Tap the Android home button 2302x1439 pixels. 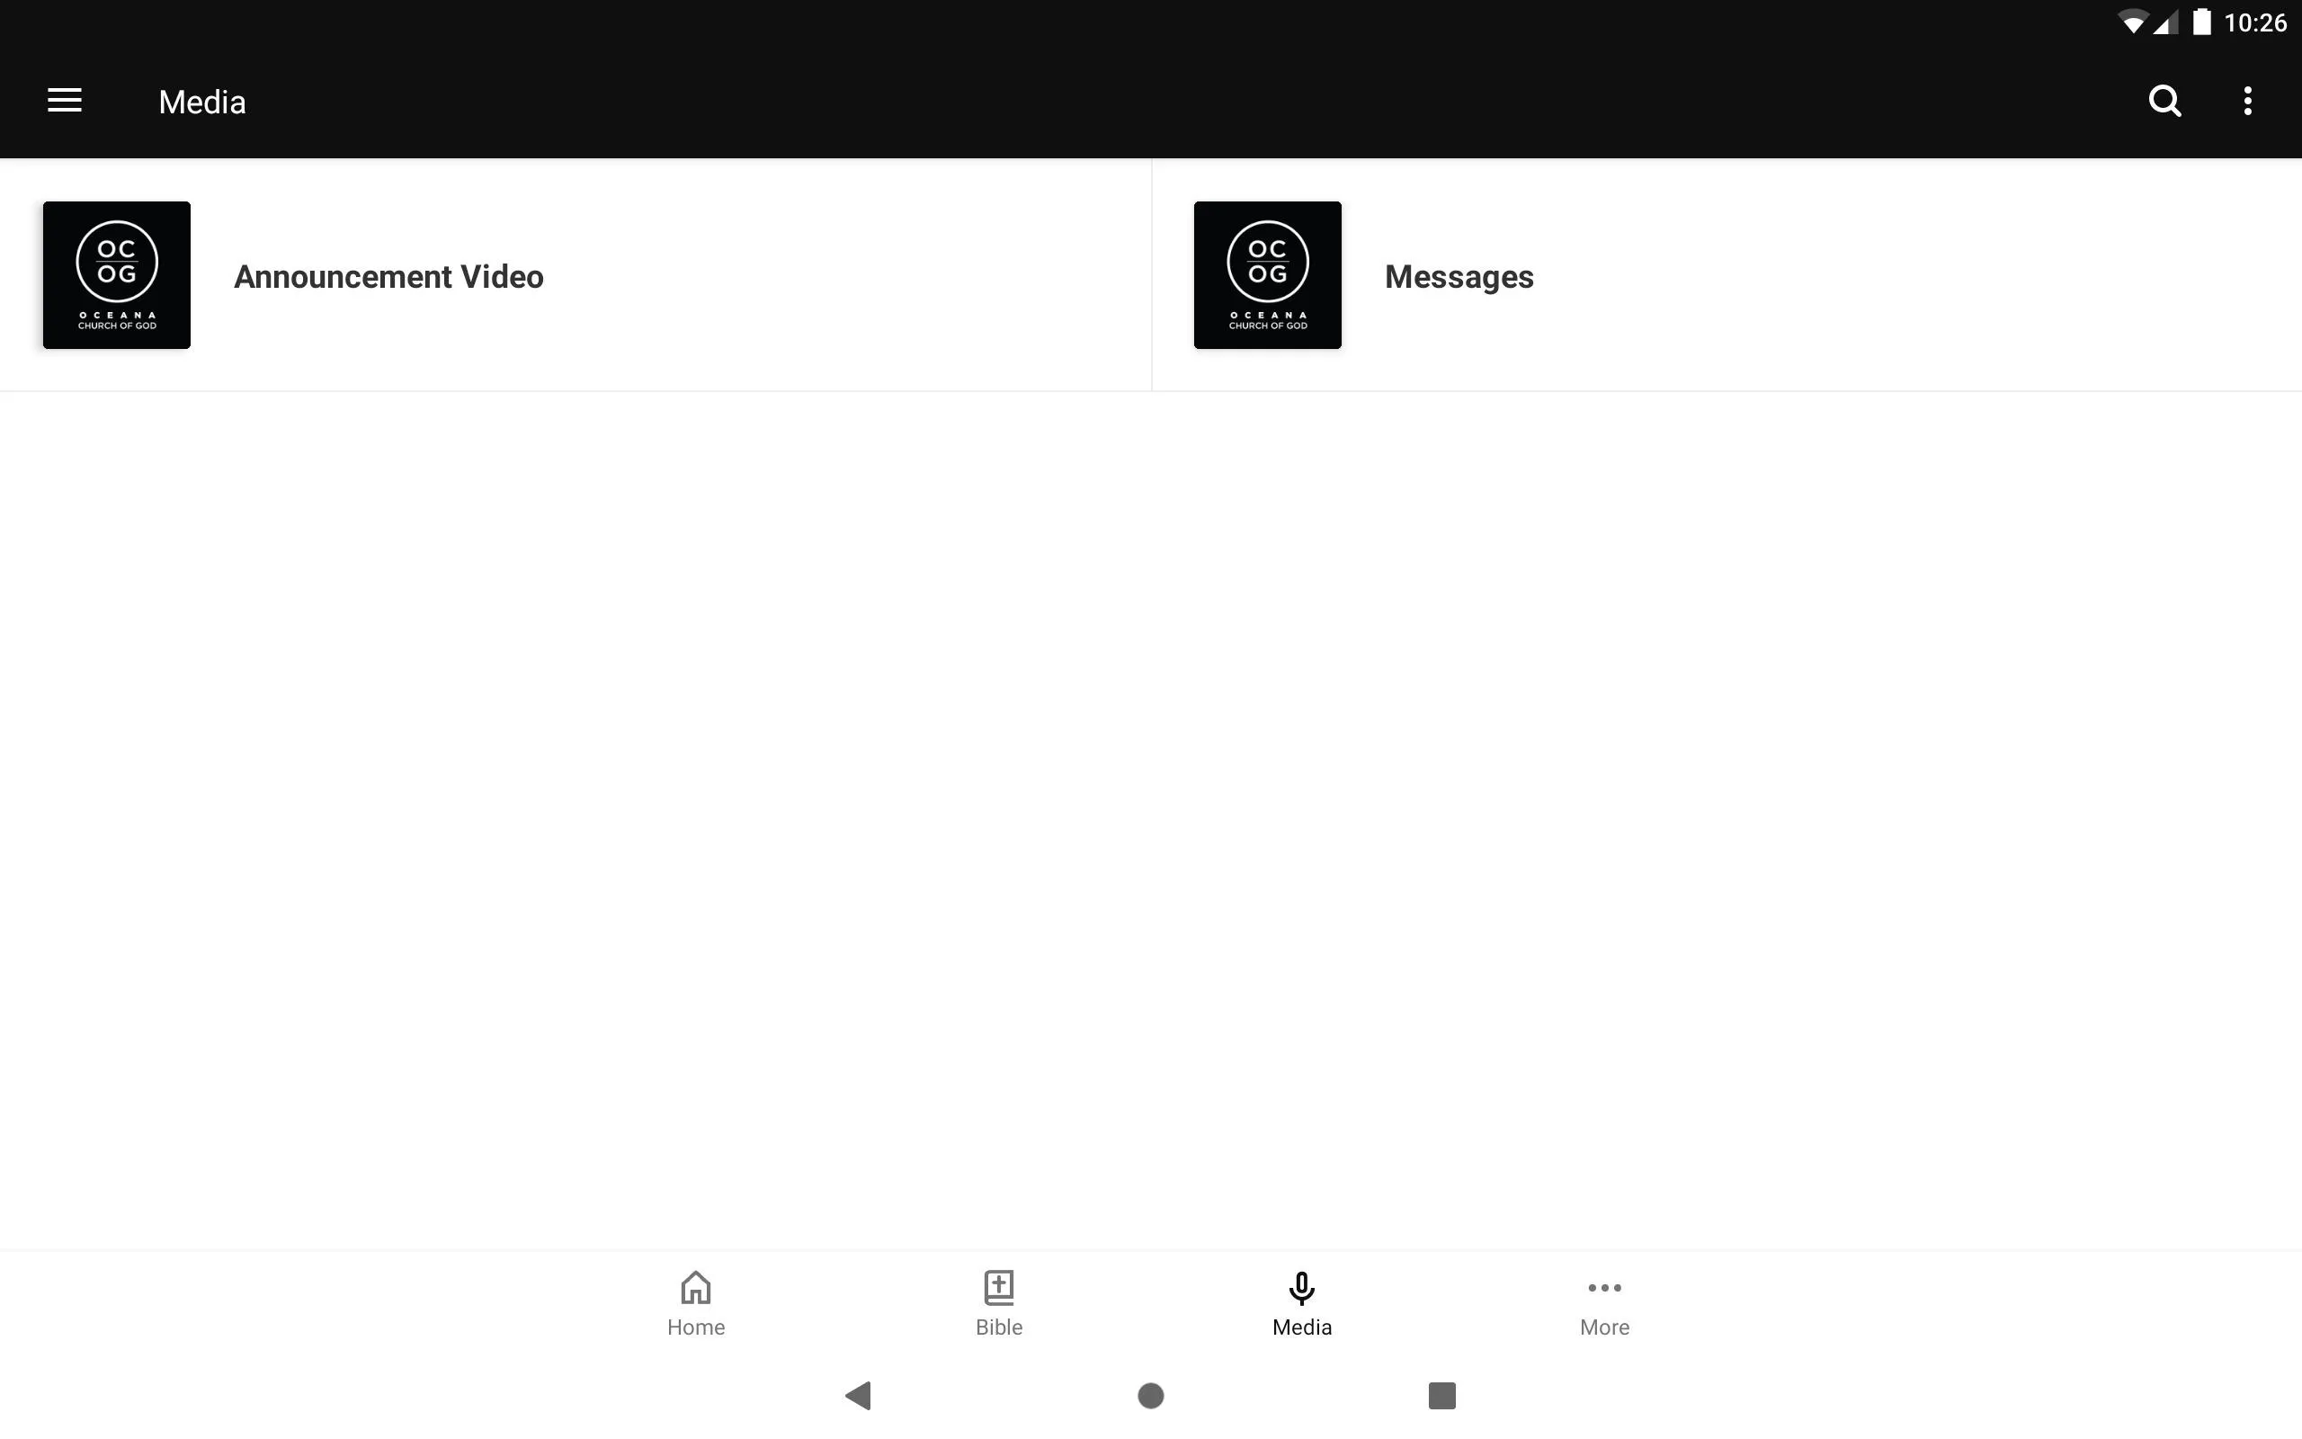coord(1150,1394)
